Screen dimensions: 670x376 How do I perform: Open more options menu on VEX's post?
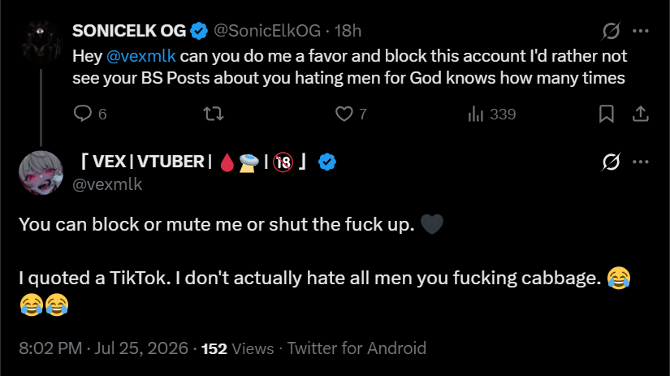[641, 162]
